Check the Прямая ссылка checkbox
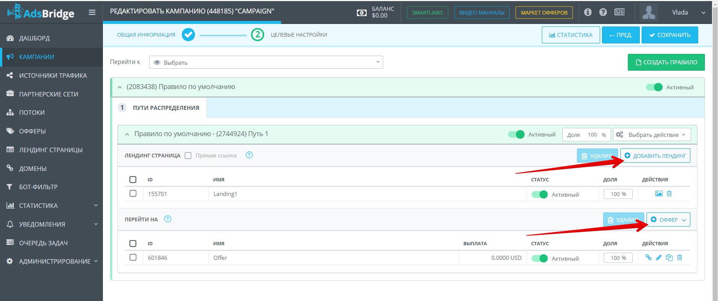This screenshot has height=301, width=718. tap(188, 156)
